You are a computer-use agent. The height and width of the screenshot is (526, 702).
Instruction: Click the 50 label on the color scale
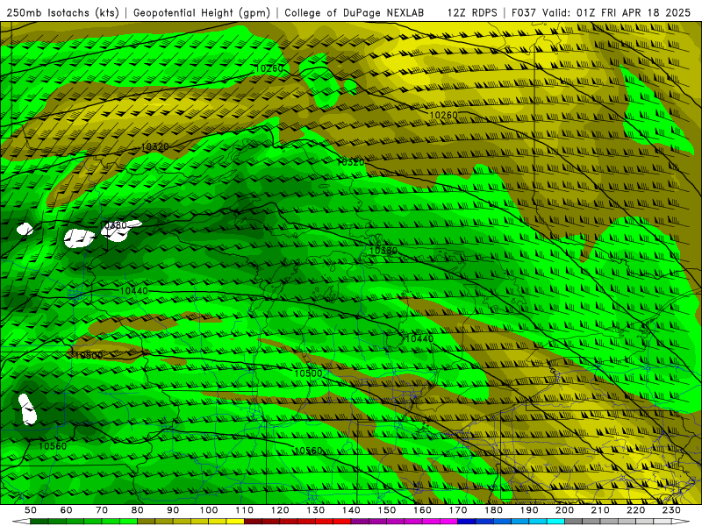pos(31,510)
